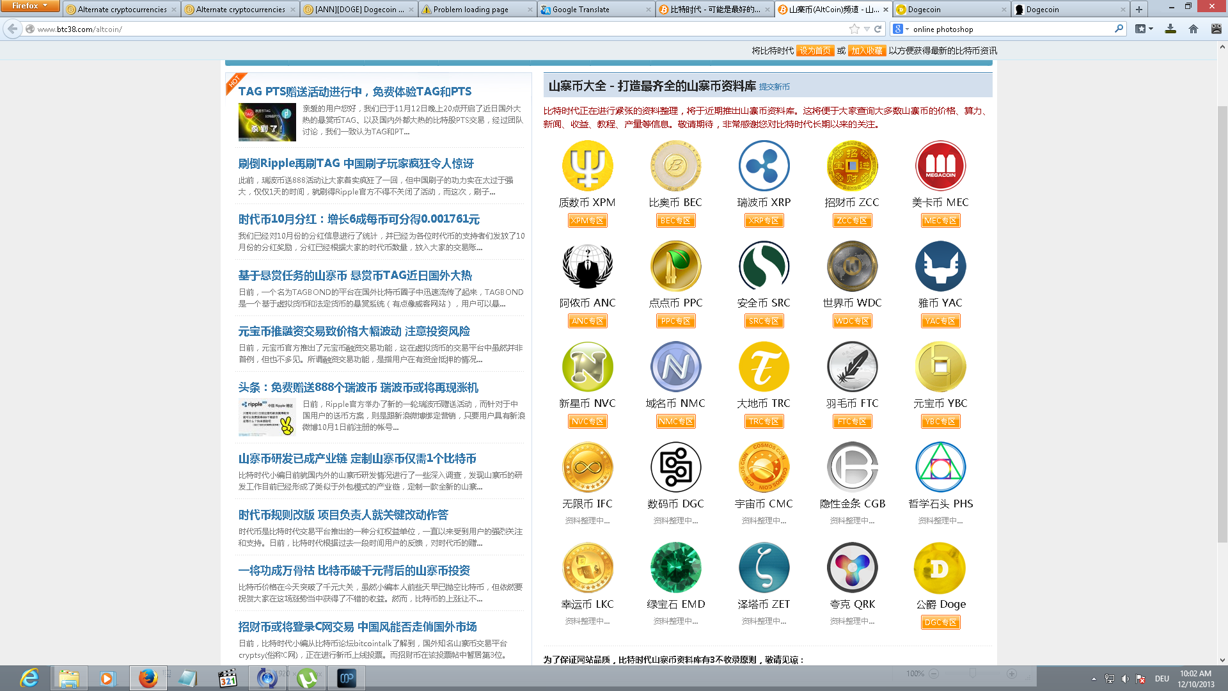Click the 泽塔币 ZET coin icon
Viewport: 1228px width, 691px height.
(764, 568)
